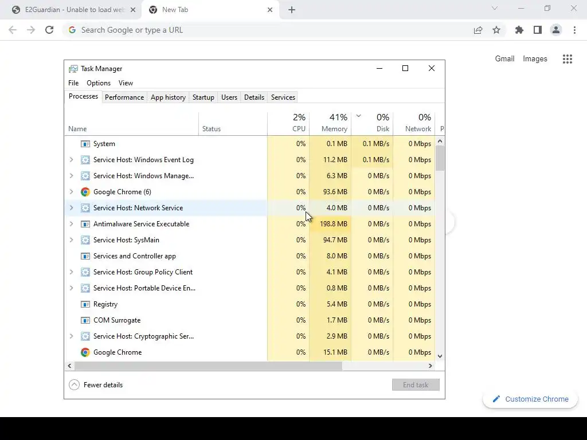Close the New Tab tab
This screenshot has width=587, height=440.
pyautogui.click(x=270, y=10)
